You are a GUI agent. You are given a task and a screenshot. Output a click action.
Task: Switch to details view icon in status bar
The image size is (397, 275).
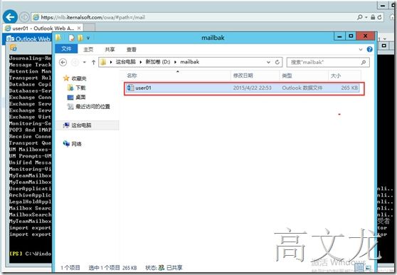click(359, 267)
